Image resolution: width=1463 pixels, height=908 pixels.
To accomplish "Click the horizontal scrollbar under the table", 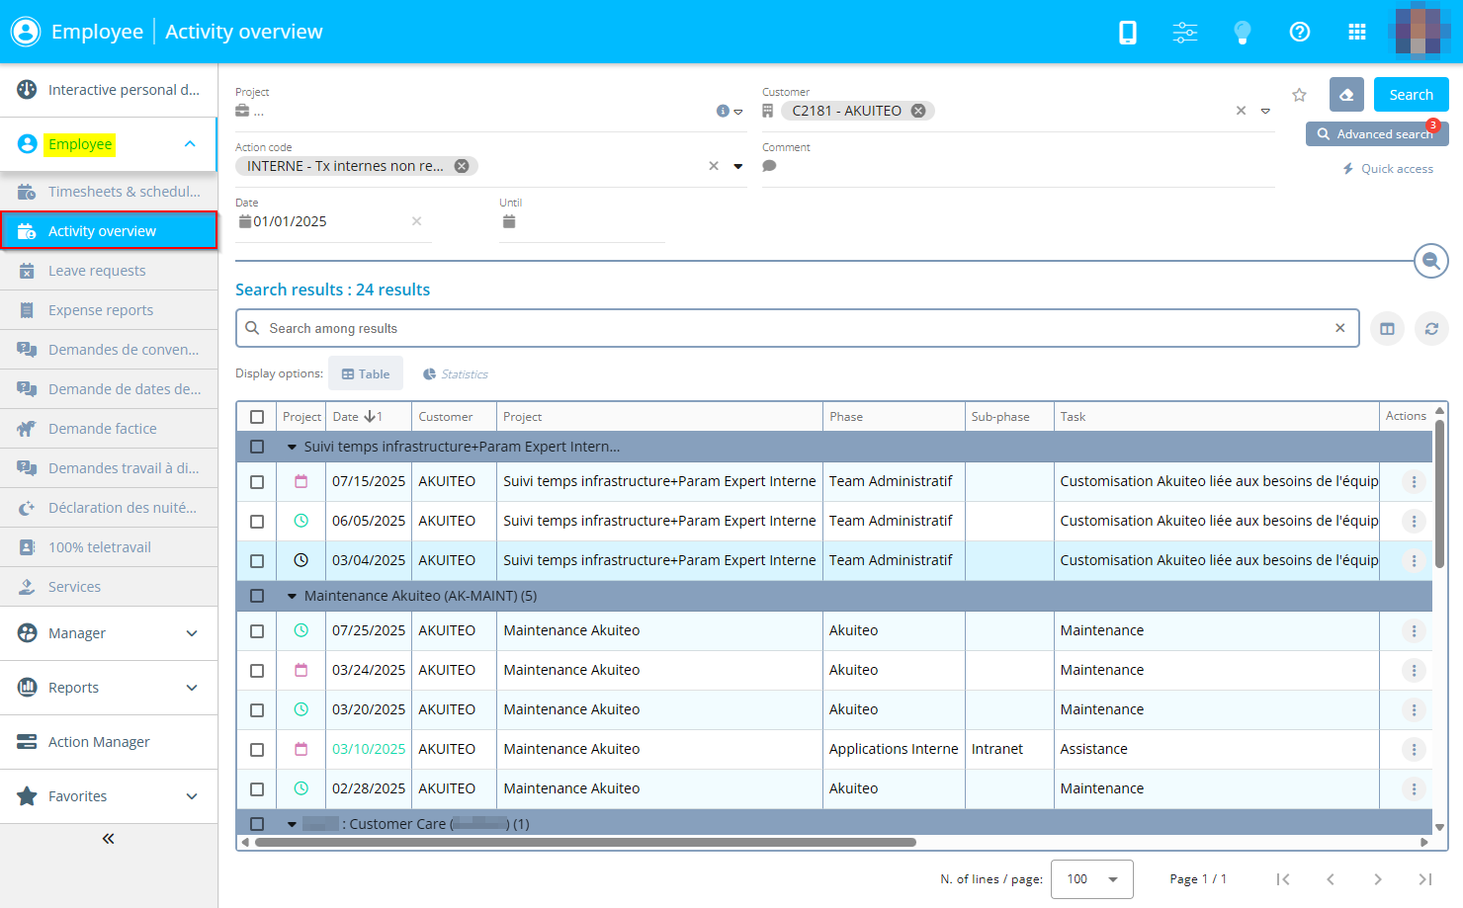I will pyautogui.click(x=585, y=843).
